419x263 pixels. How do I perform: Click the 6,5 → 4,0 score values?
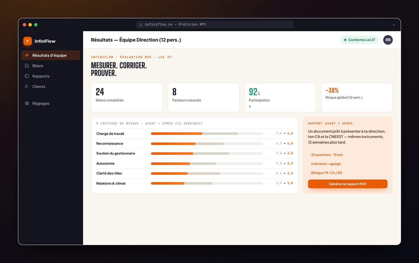click(x=284, y=144)
